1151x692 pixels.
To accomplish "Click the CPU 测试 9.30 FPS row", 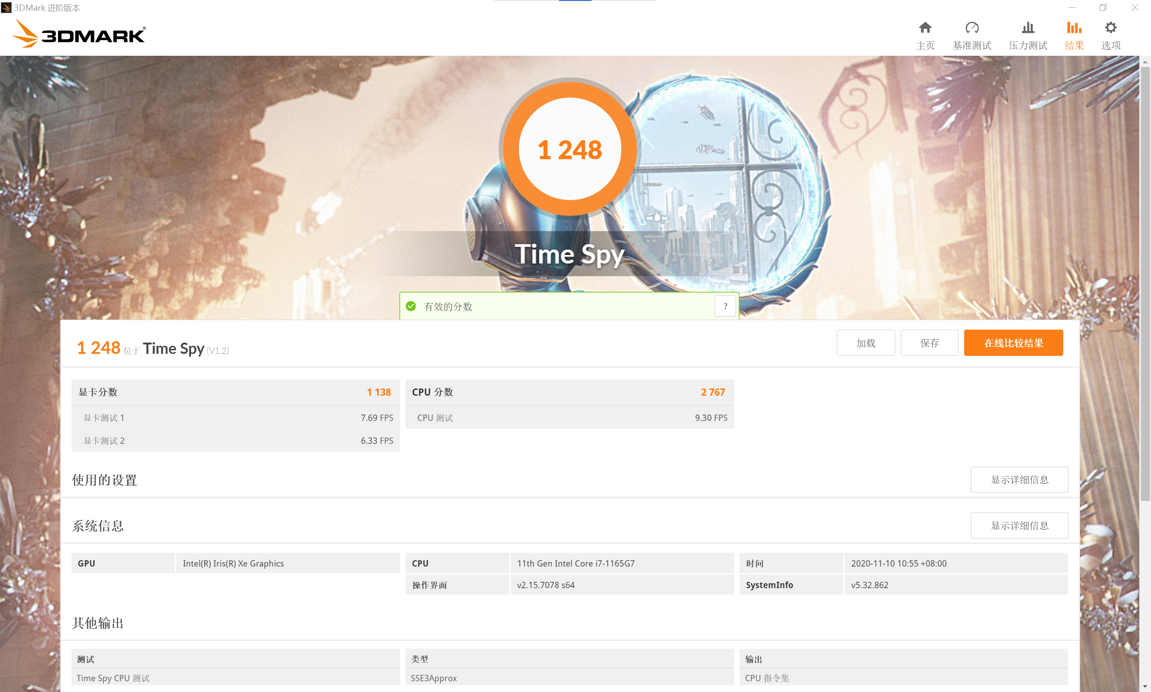I will click(x=569, y=418).
